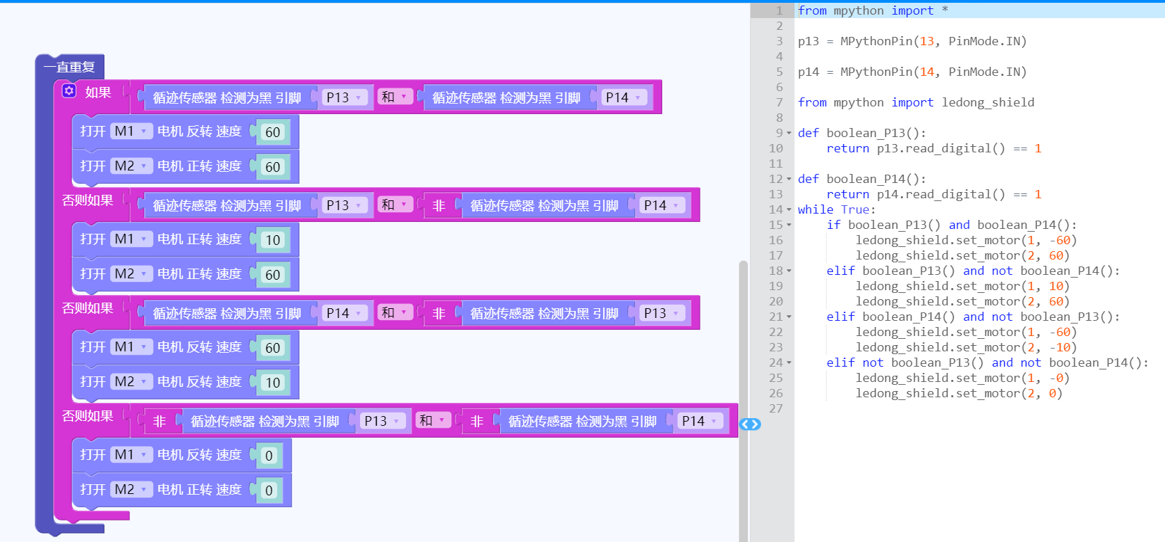
Task: Select the 一直重复 loop block header
Action: (69, 67)
